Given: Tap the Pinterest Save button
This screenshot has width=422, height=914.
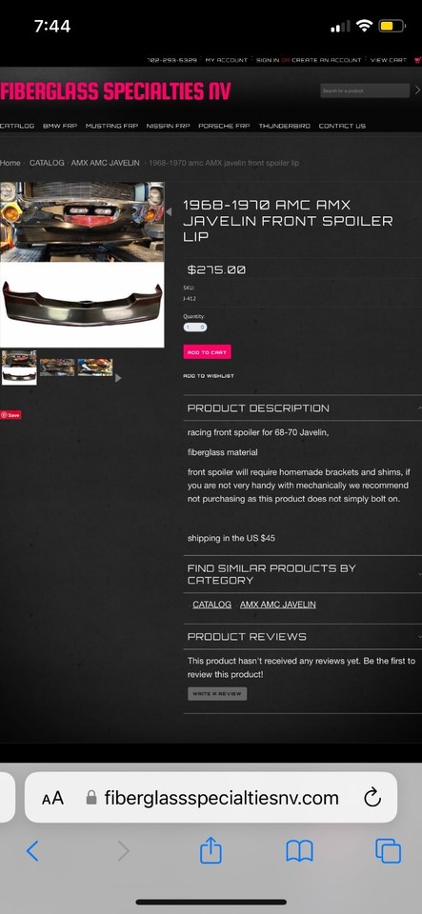Looking at the screenshot, I should [x=11, y=415].
